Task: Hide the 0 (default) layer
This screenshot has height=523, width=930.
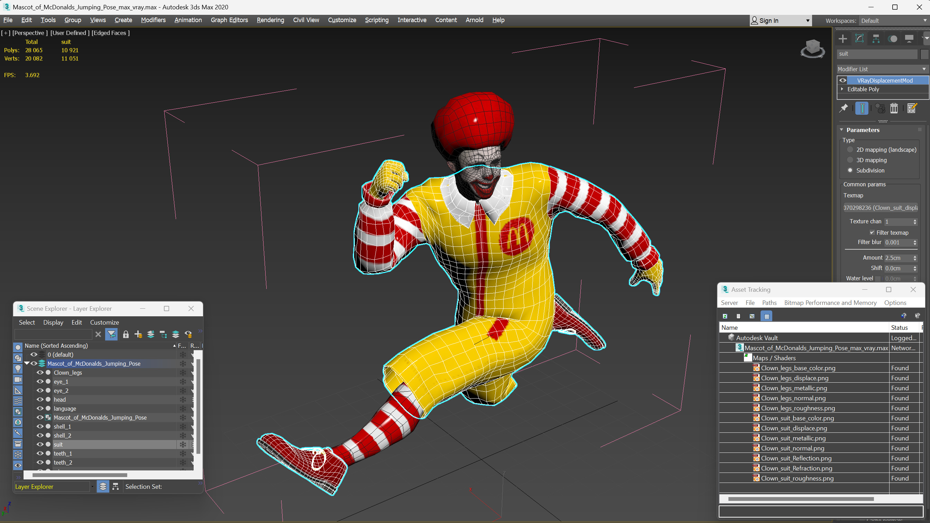Action: pyautogui.click(x=34, y=354)
